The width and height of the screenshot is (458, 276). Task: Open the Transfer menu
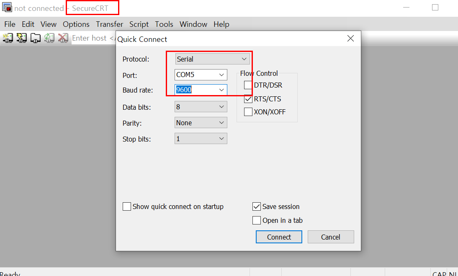point(110,24)
